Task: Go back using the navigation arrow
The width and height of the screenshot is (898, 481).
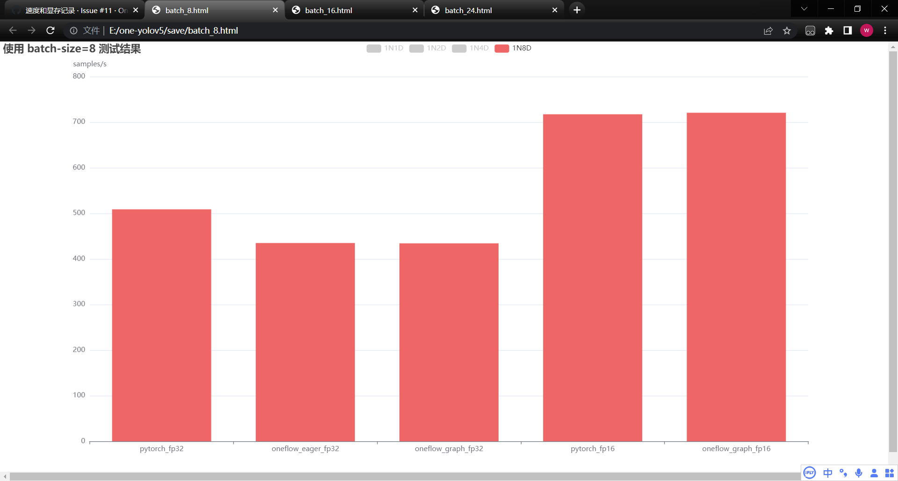Action: coord(12,30)
